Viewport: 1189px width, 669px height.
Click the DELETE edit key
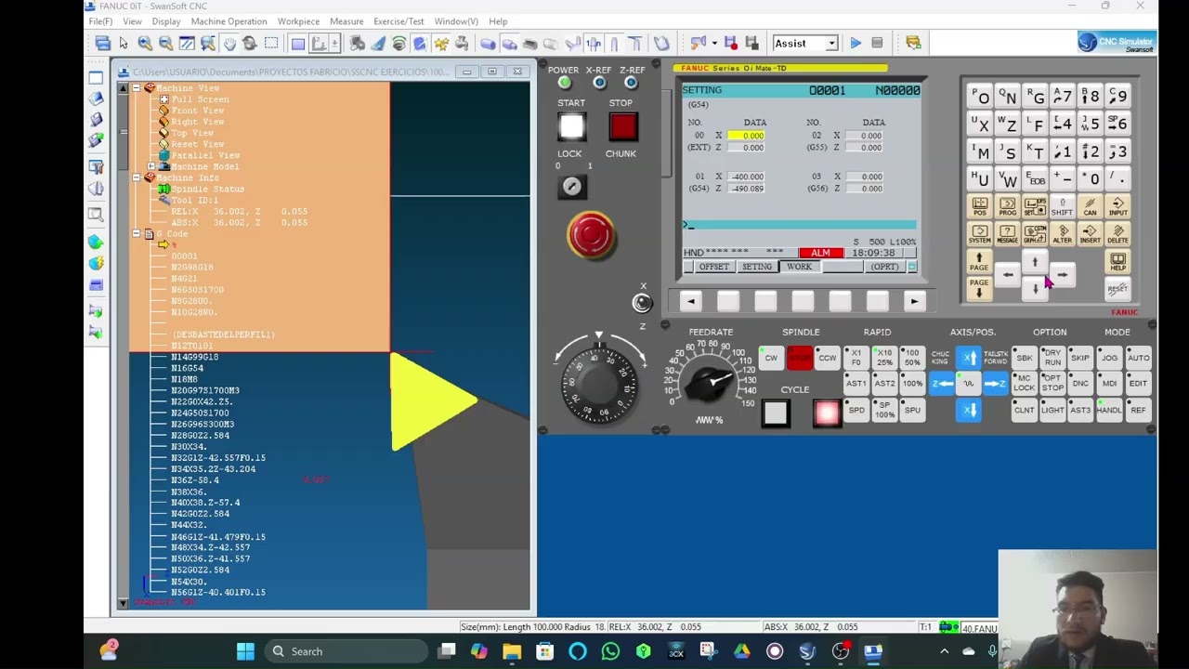[1117, 234]
